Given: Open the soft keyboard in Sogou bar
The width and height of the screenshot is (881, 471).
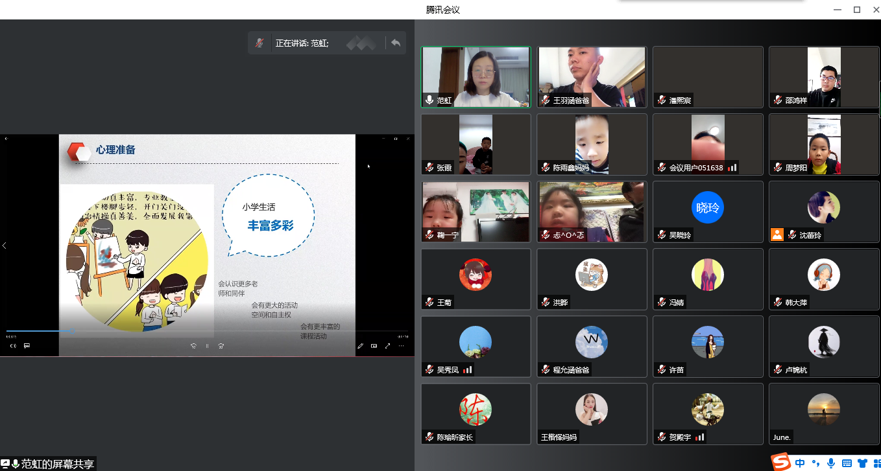Looking at the screenshot, I should [847, 463].
